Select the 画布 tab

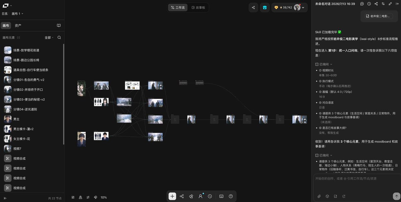coord(6,25)
